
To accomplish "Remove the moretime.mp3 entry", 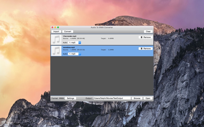I will 146,49.
